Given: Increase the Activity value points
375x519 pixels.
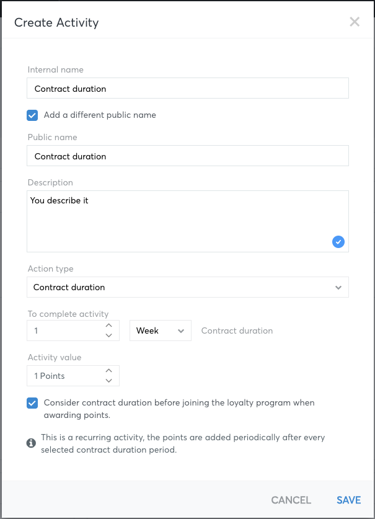Looking at the screenshot, I should coord(108,371).
